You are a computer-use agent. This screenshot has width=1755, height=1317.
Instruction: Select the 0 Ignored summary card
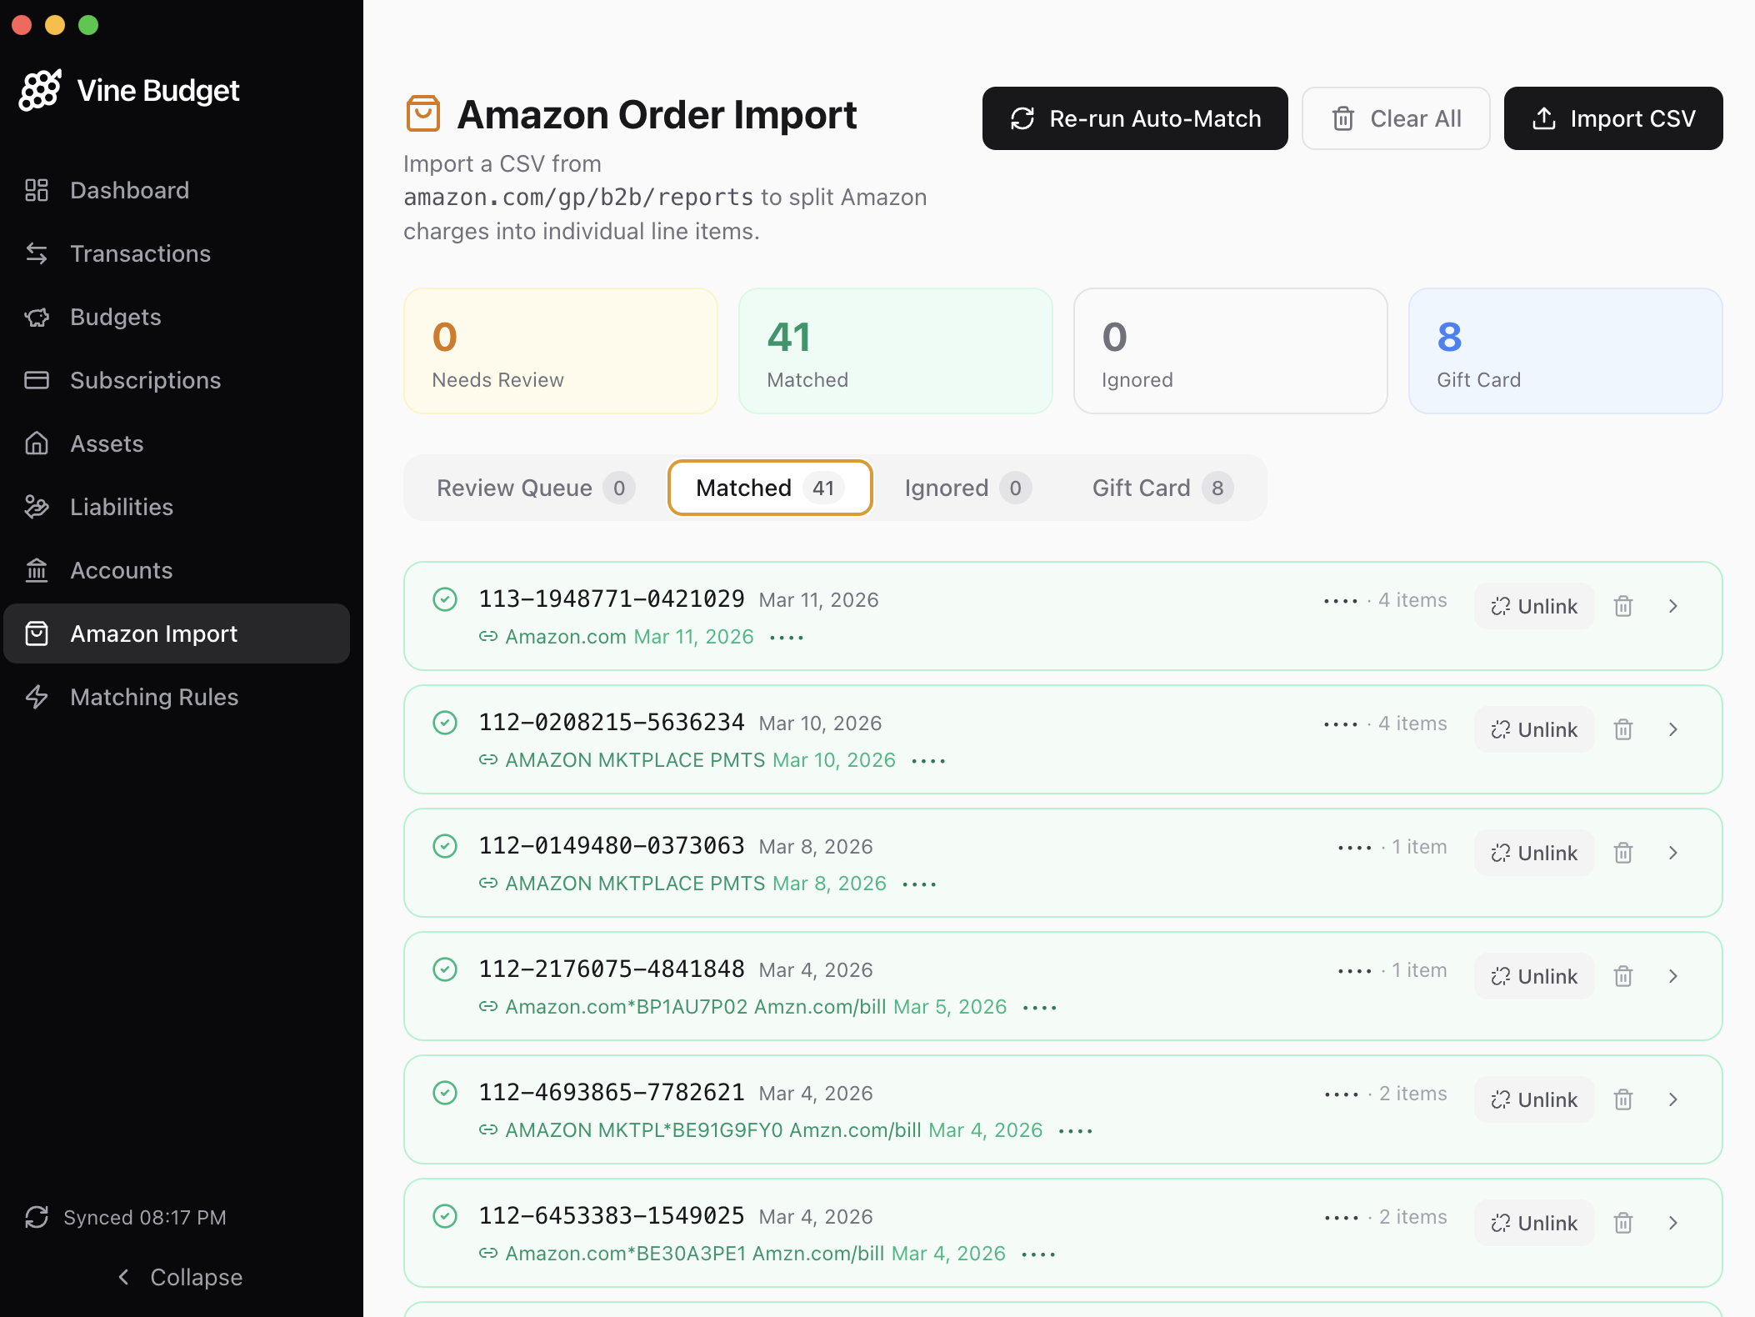[1231, 351]
